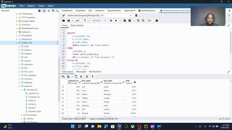Delete selected rows trash icon

pos(81,77)
